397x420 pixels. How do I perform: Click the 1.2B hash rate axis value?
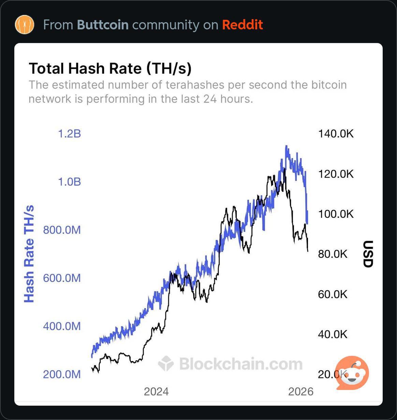(x=70, y=134)
